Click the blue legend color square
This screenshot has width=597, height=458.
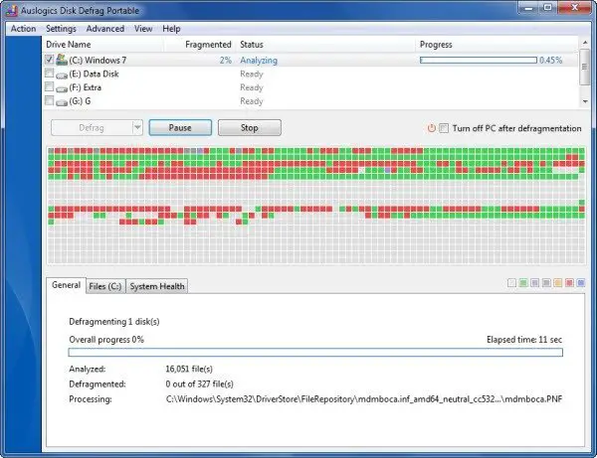pyautogui.click(x=581, y=283)
